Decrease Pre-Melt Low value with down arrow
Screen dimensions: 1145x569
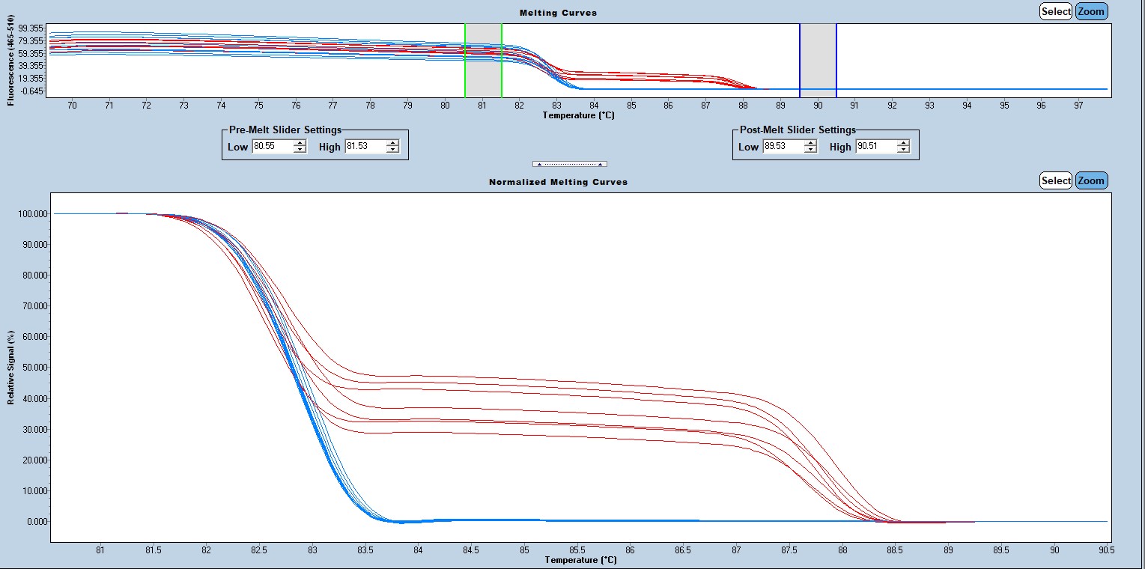tap(300, 150)
